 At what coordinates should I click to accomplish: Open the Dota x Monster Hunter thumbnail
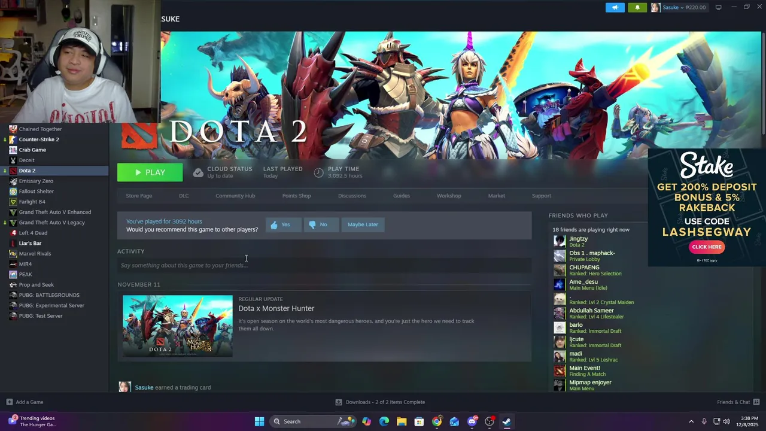(178, 326)
